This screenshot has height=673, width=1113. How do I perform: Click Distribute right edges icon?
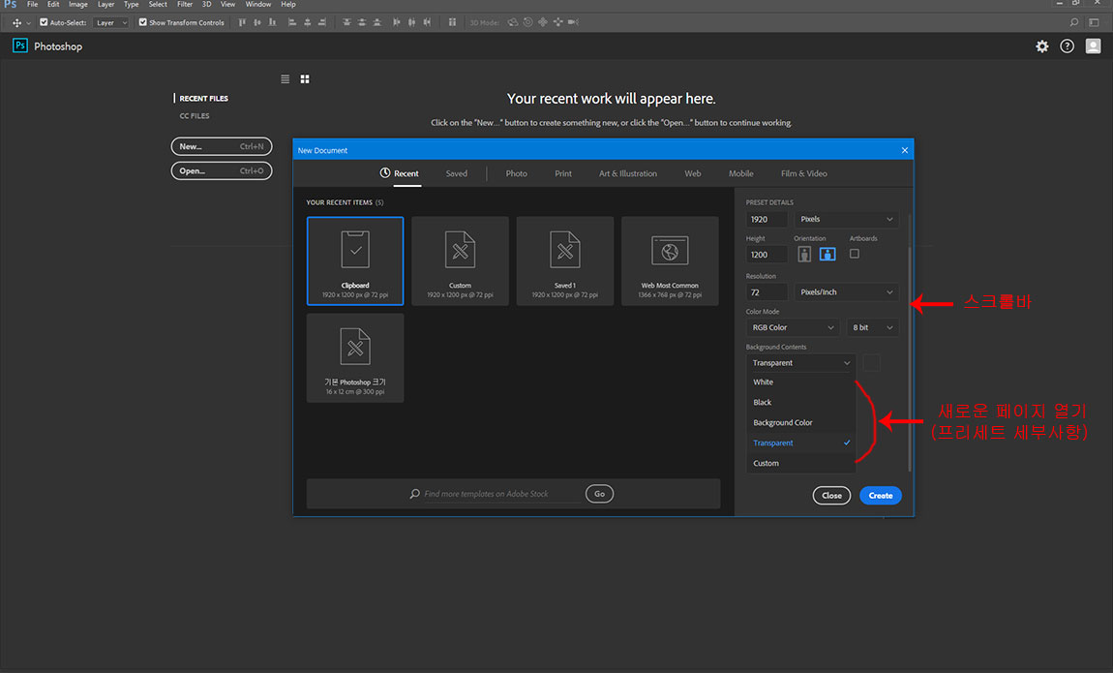point(427,22)
